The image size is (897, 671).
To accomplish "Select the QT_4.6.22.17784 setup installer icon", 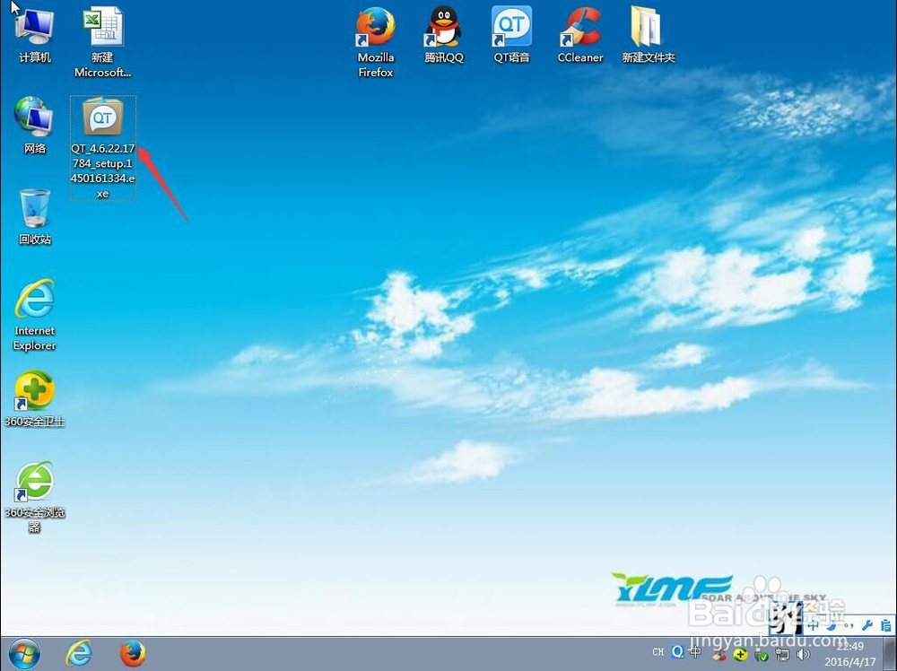I will click(x=103, y=148).
